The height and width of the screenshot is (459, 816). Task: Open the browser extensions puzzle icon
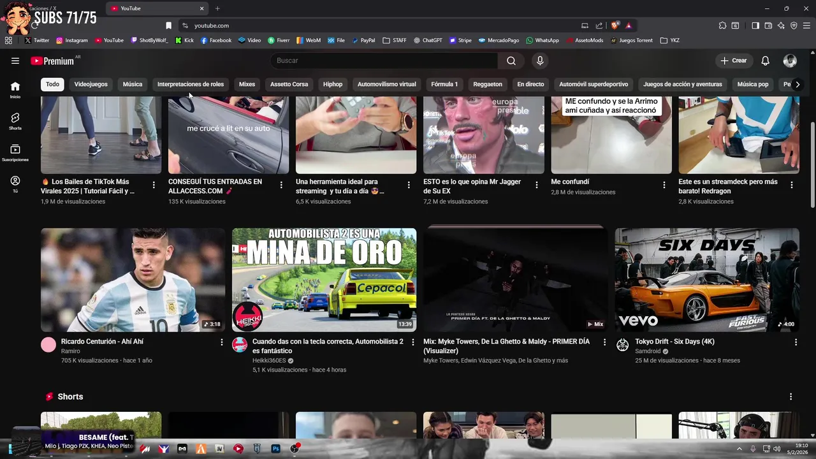(722, 25)
